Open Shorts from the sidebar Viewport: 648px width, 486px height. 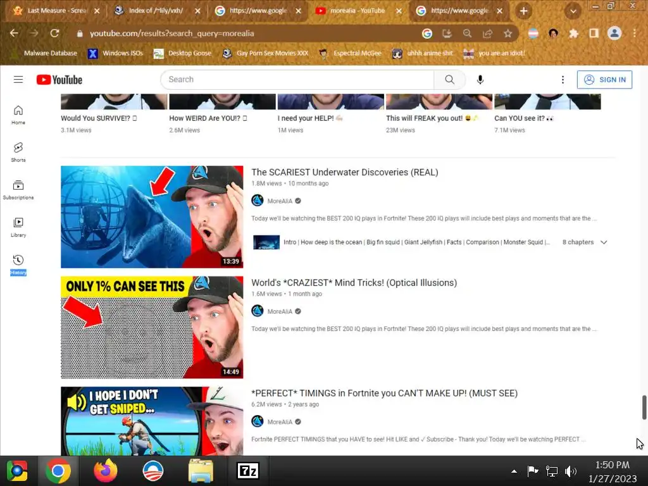[x=18, y=152]
